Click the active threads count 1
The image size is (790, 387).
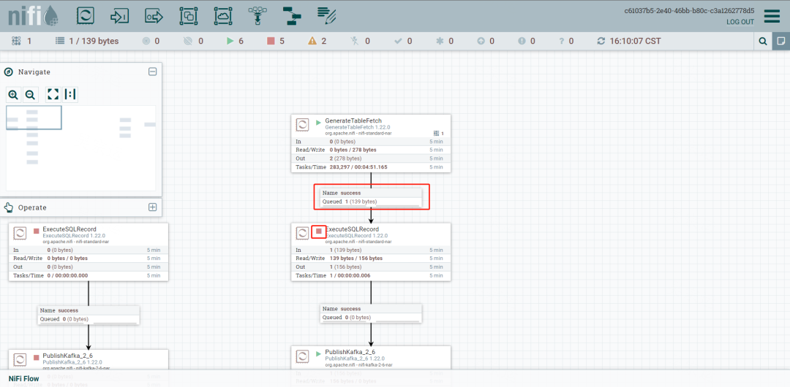(29, 41)
